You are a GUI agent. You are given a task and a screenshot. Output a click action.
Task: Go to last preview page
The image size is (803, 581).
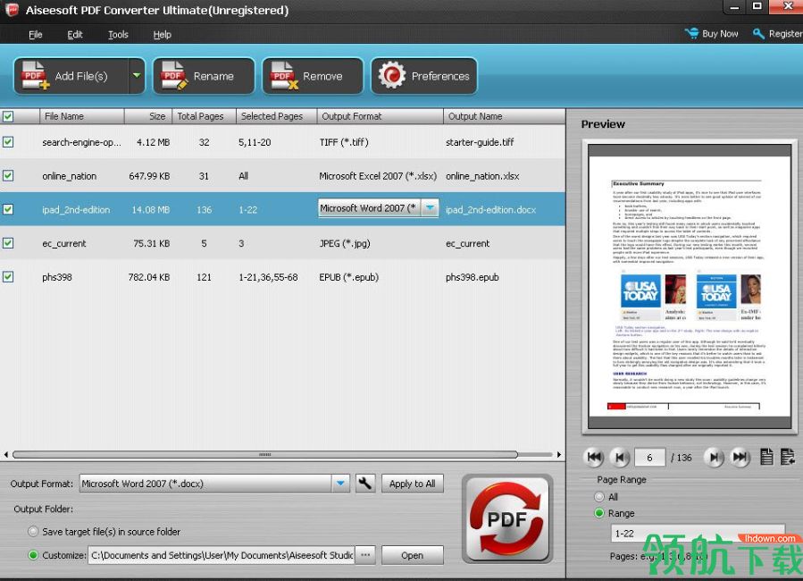tap(740, 457)
